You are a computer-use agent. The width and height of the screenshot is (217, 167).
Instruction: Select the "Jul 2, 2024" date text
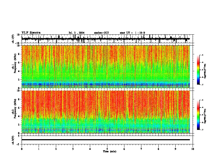coord(76,33)
